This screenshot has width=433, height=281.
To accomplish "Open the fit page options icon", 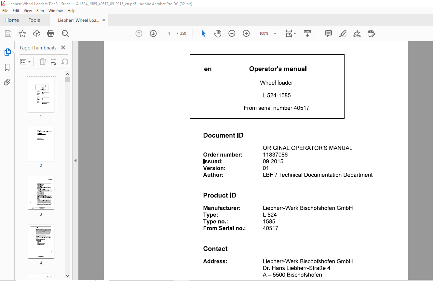I will (x=291, y=33).
